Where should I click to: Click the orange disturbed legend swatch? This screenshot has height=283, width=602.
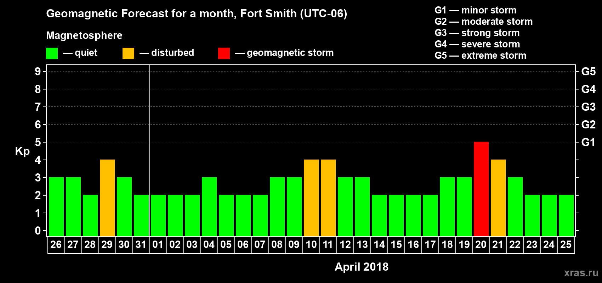coord(128,53)
